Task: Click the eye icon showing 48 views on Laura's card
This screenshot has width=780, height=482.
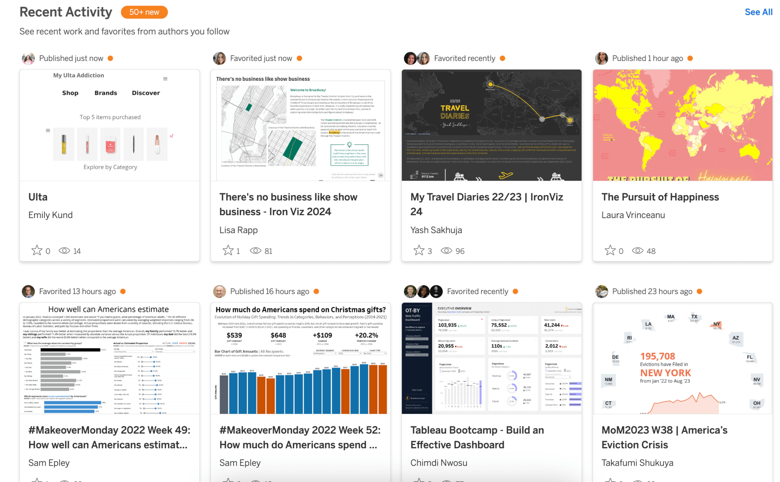Action: 638,251
